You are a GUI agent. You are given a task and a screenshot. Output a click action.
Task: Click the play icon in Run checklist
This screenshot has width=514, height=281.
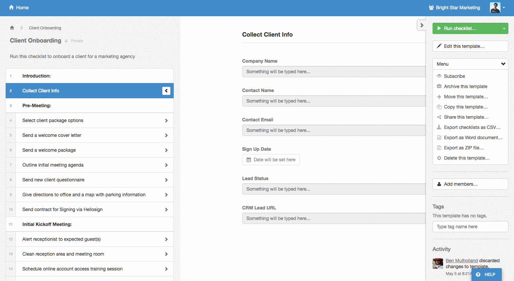(439, 28)
